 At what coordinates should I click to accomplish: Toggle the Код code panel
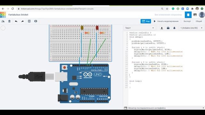146,21
